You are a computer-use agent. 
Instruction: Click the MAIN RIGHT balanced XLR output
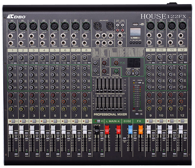[x=110, y=26]
